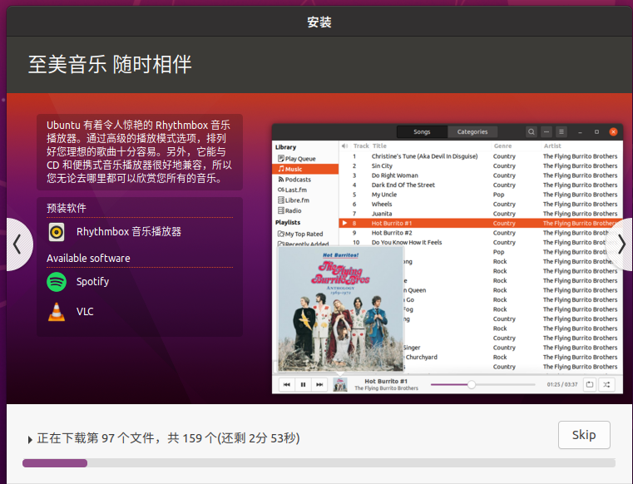Click the green Spotify icon

point(57,282)
